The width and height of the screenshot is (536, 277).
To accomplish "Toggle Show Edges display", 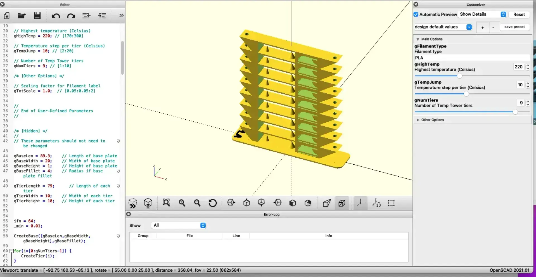I will click(x=391, y=203).
